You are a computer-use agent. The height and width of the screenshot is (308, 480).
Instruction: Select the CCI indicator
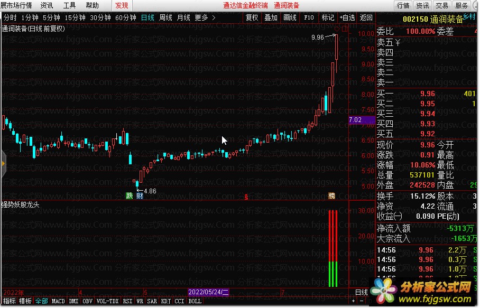click(x=179, y=301)
